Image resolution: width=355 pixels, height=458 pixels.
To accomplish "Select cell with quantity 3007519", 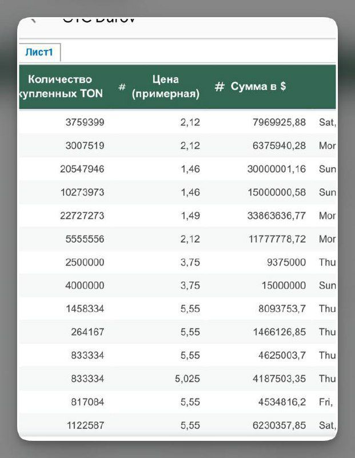I will 85,145.
